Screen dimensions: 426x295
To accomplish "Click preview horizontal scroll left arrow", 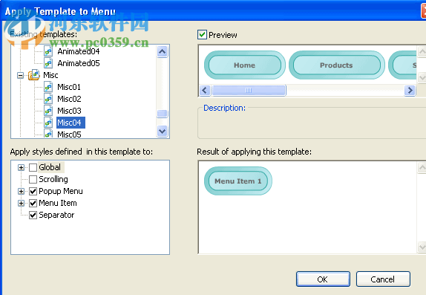I will (x=205, y=90).
